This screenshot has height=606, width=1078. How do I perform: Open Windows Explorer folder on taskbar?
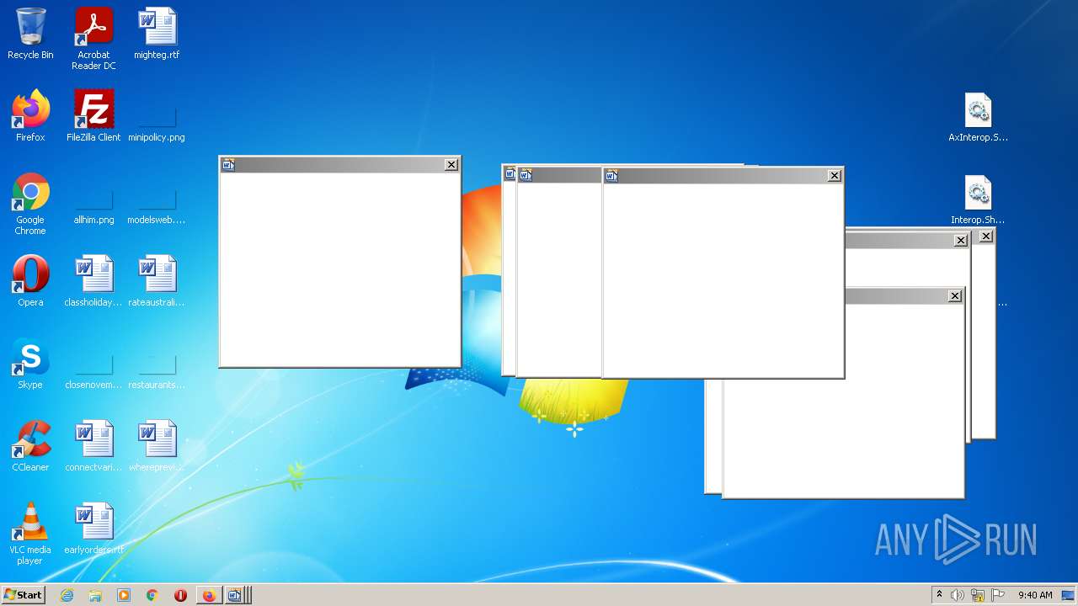coord(95,595)
